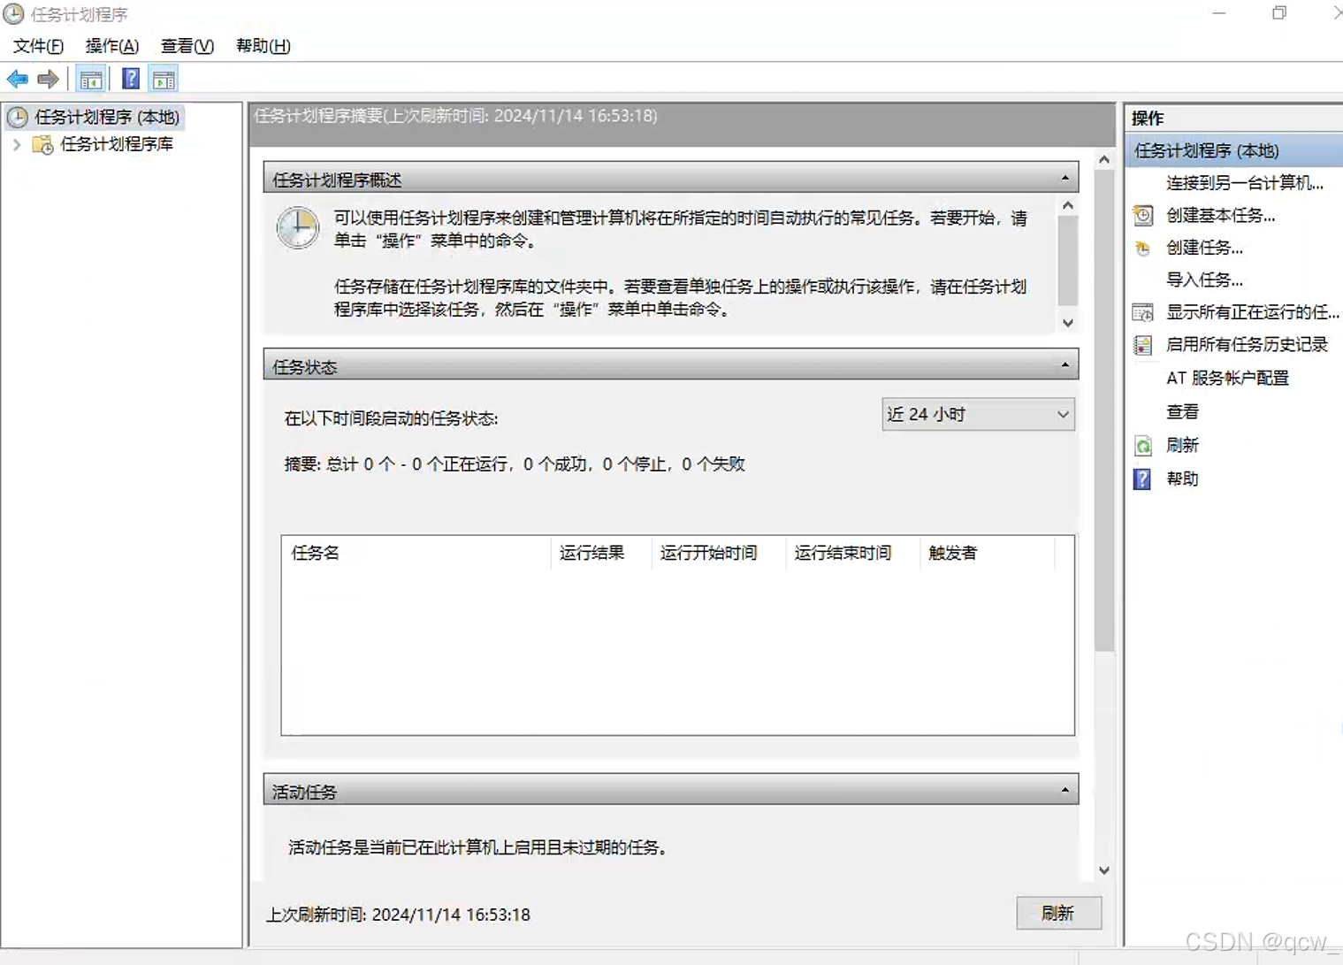Click the bottom 刷新 button
Image resolution: width=1343 pixels, height=965 pixels.
click(1058, 913)
